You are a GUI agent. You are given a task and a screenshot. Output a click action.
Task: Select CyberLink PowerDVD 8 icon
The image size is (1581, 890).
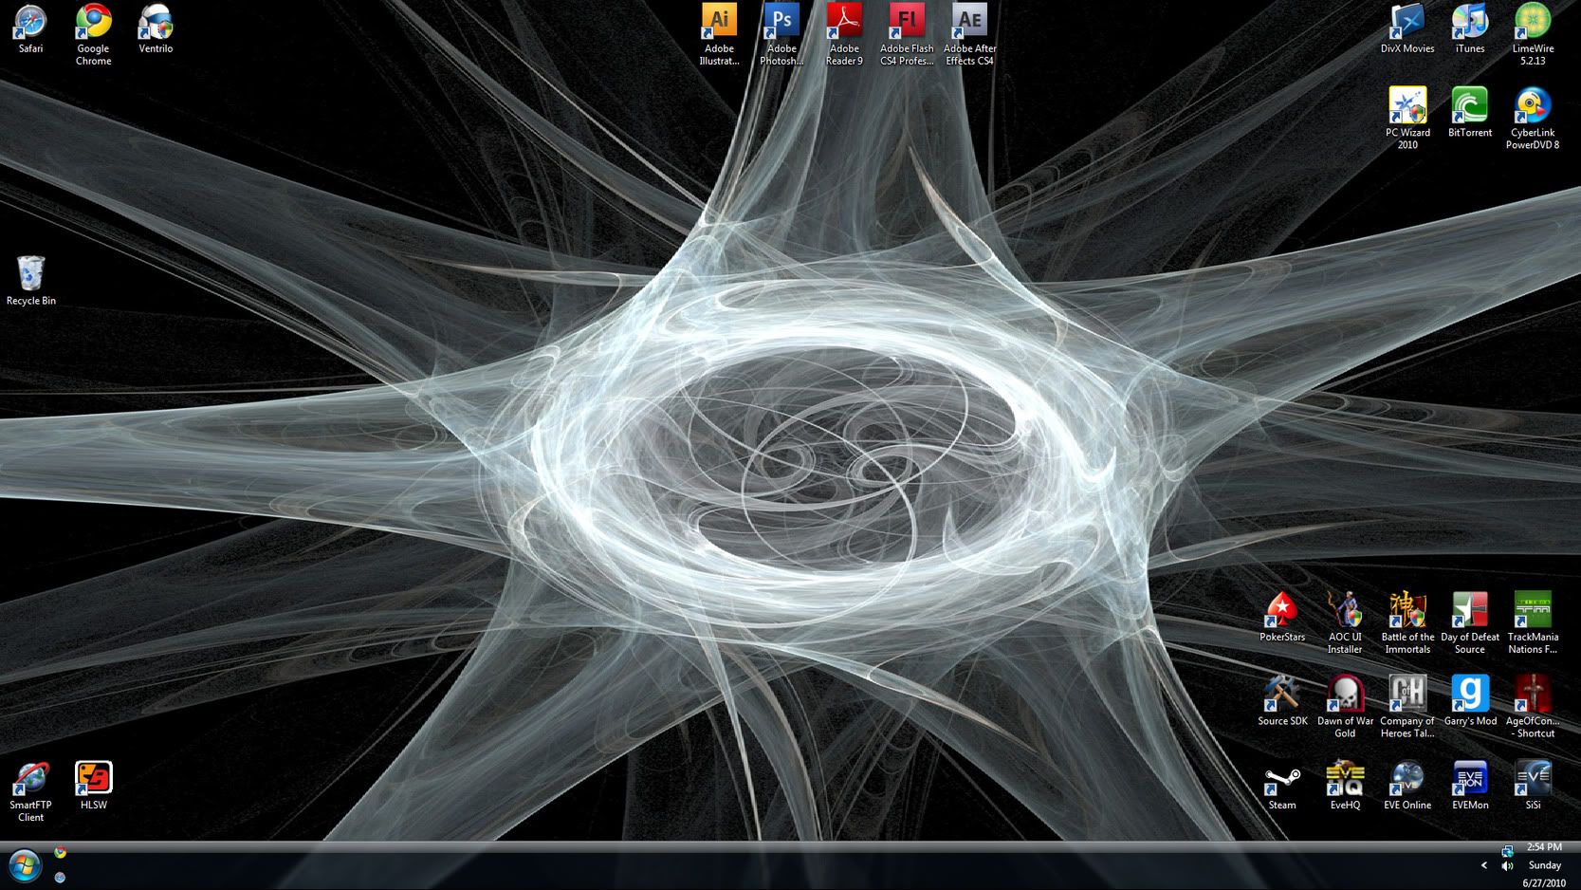point(1533,119)
